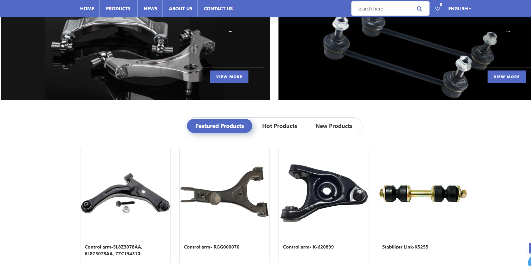Open the Stabilizer Link-K5255 product image
The height and width of the screenshot is (266, 531).
coord(423,193)
